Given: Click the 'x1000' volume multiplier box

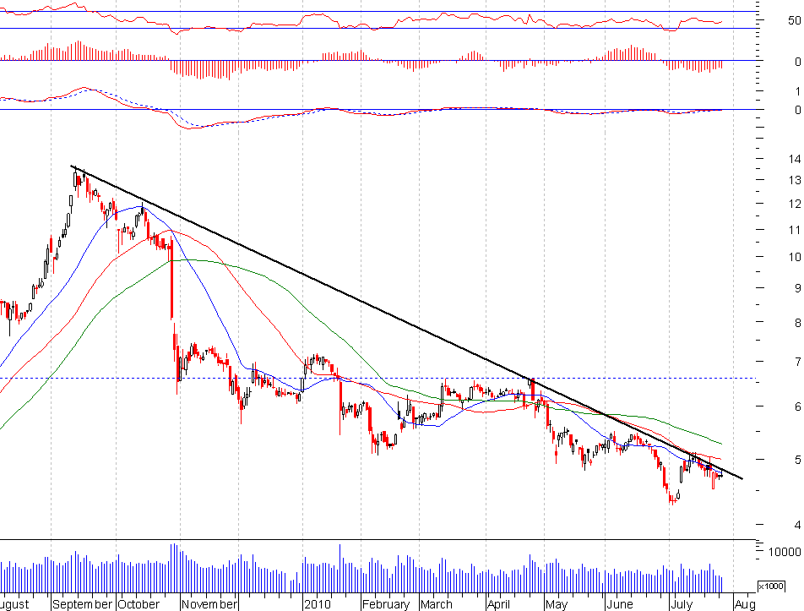Looking at the screenshot, I should 771,586.
